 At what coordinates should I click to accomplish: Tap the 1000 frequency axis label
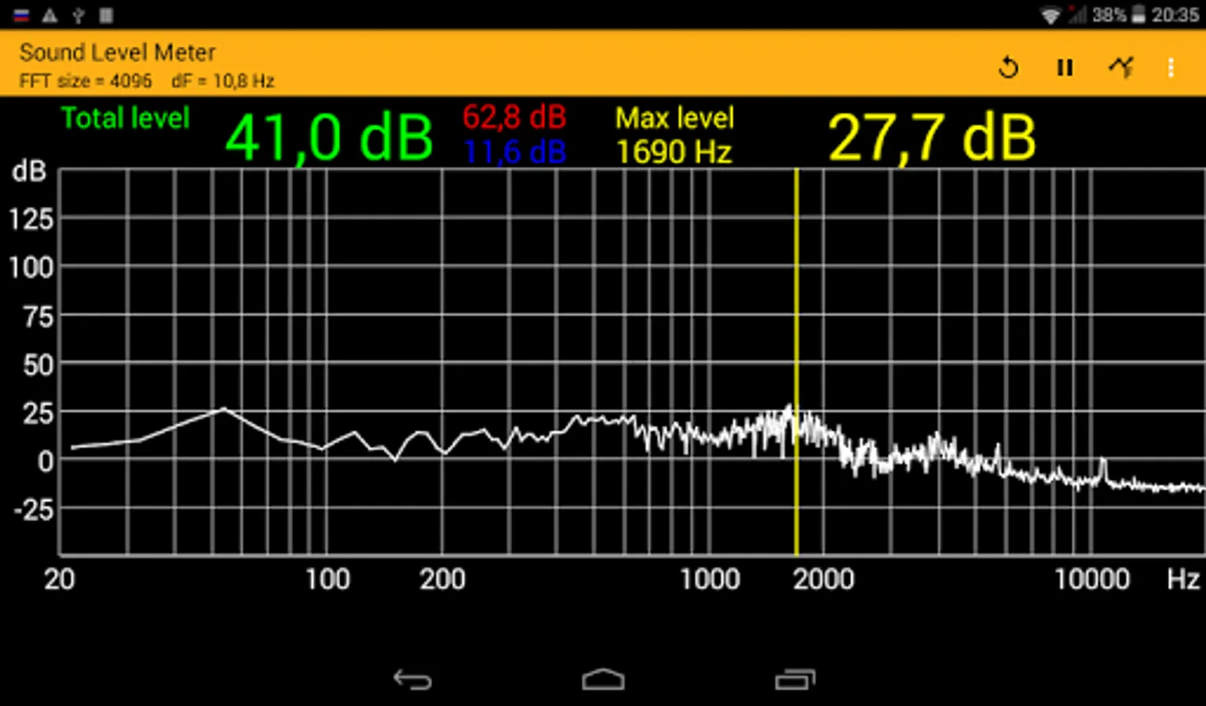(710, 580)
